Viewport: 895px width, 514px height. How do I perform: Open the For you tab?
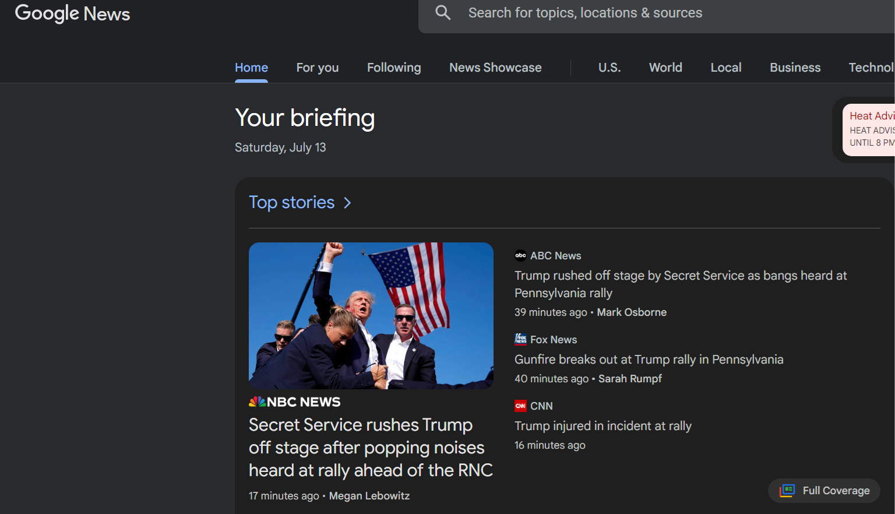tap(318, 68)
